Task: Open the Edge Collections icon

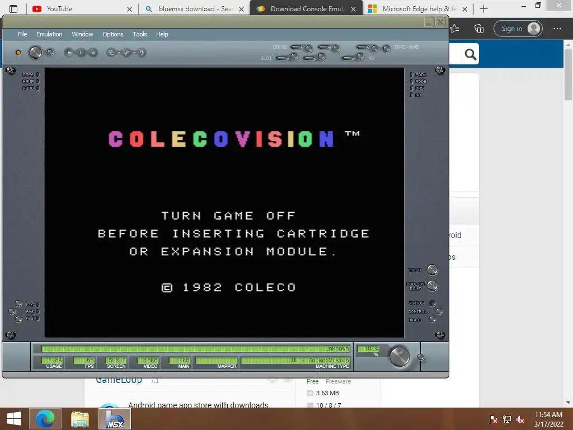Action: (x=479, y=29)
